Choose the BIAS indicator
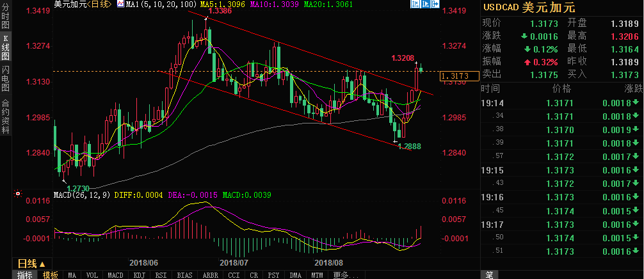Viewport: 644px width, 279px height. (x=184, y=275)
